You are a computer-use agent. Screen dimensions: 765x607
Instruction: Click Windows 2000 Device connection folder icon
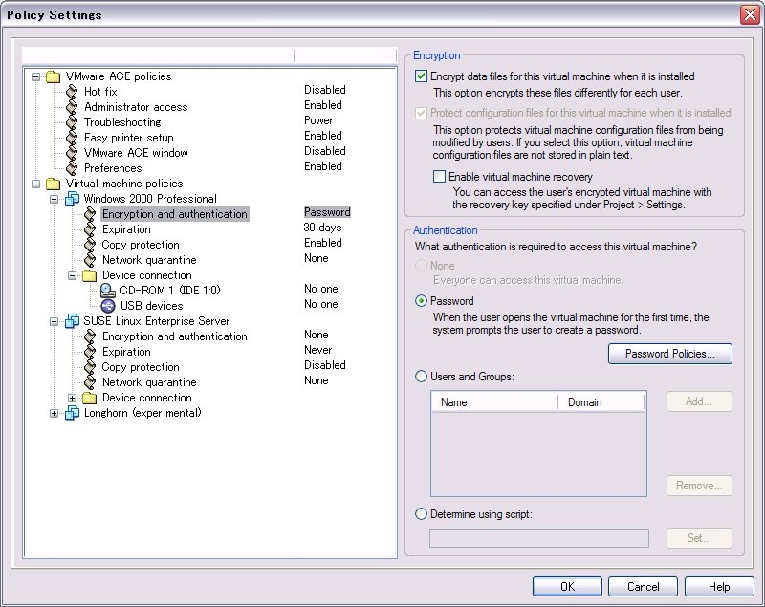coord(89,275)
